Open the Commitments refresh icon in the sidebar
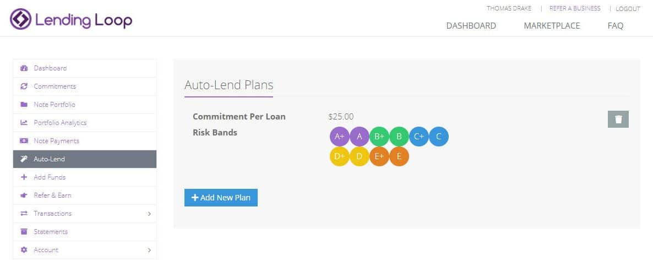 coord(24,86)
